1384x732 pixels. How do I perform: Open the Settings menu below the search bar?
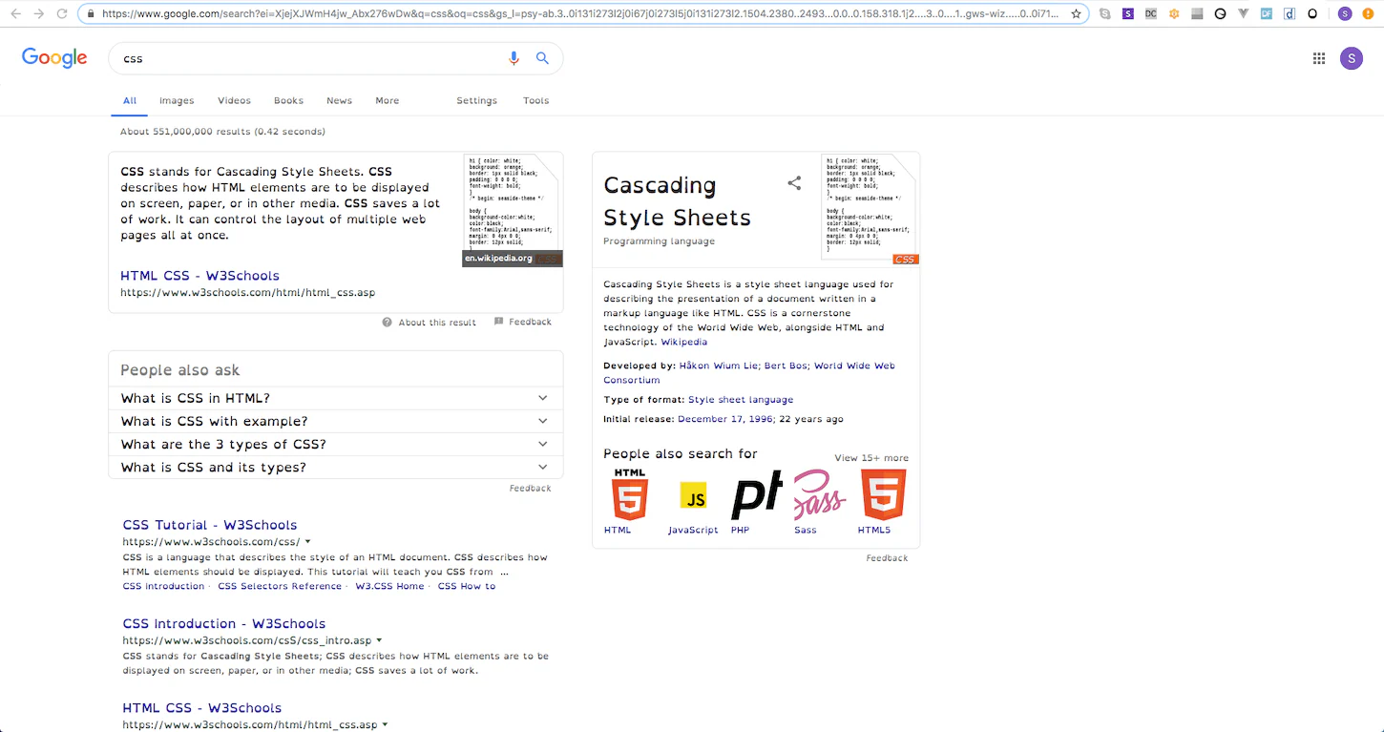pyautogui.click(x=476, y=100)
